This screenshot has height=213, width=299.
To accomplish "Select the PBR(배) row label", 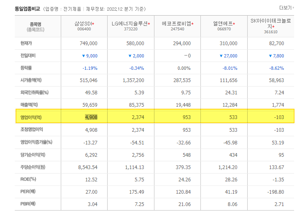I will tap(28, 204).
